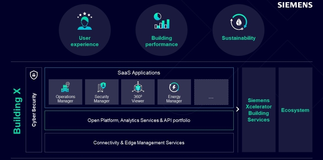
Task: Select the Energy Manager lightning icon
Action: [174, 87]
